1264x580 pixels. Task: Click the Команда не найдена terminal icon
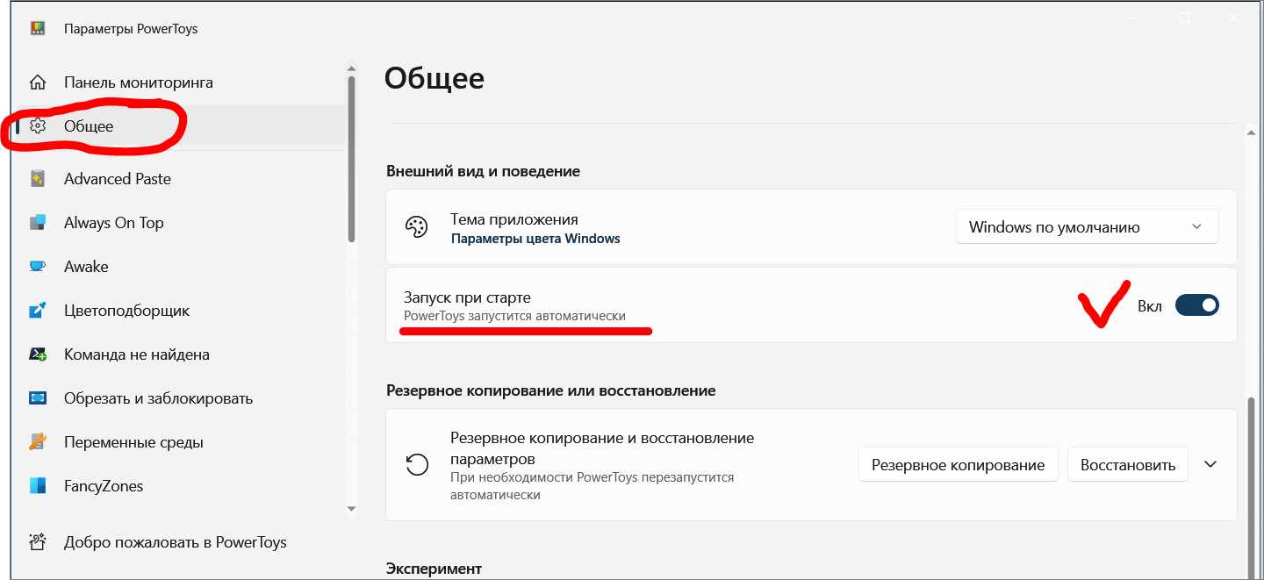point(38,354)
